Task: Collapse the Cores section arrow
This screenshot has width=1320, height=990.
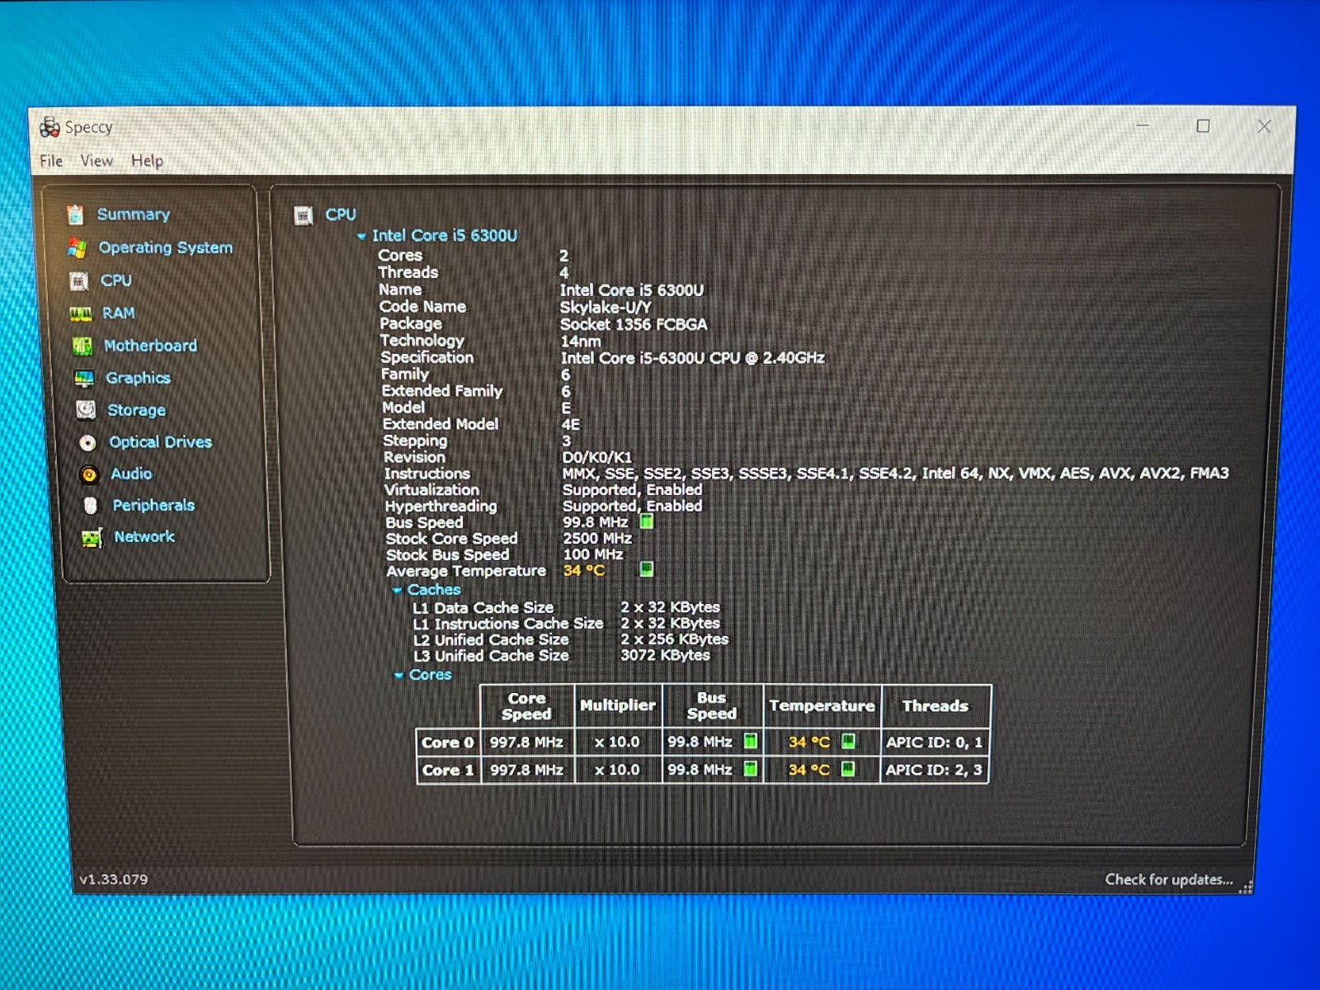Action: [x=398, y=675]
